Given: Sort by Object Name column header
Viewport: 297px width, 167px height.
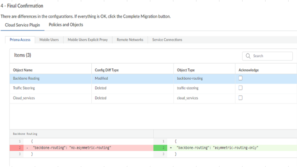Looking at the screenshot, I should click(23, 70).
